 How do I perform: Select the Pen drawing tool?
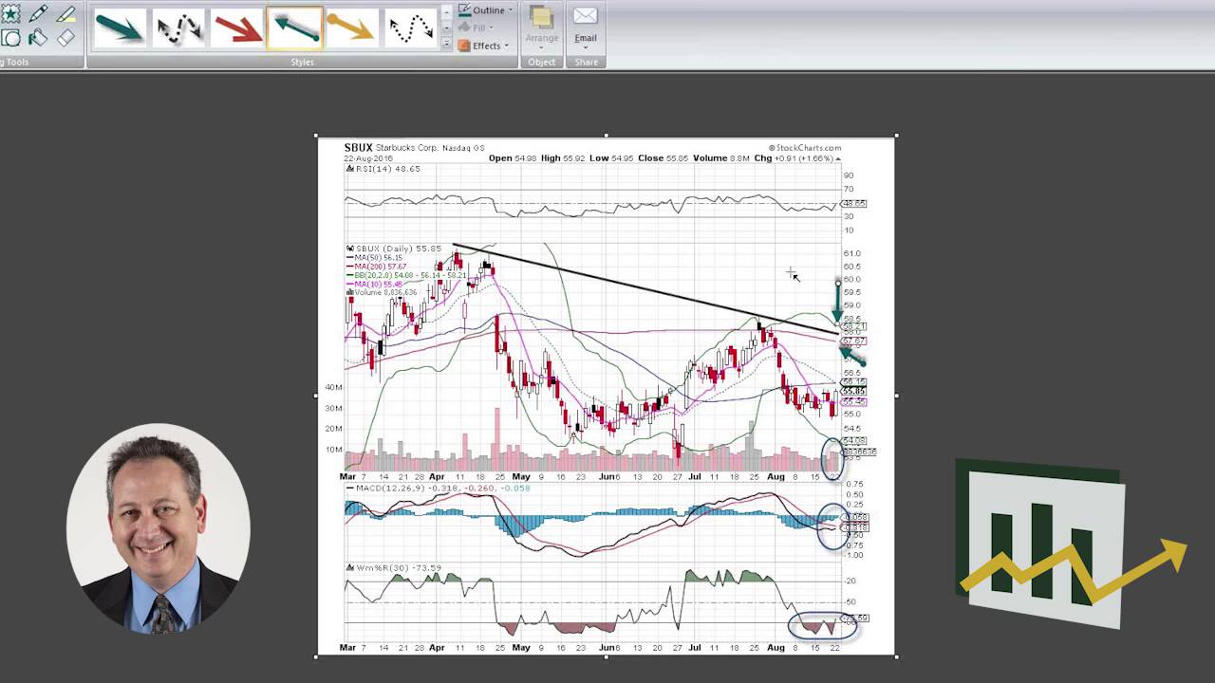coord(39,14)
